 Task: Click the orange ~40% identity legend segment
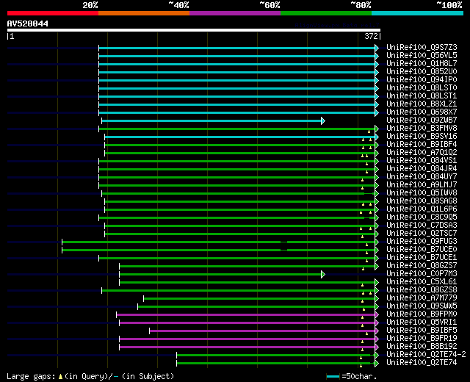[144, 13]
